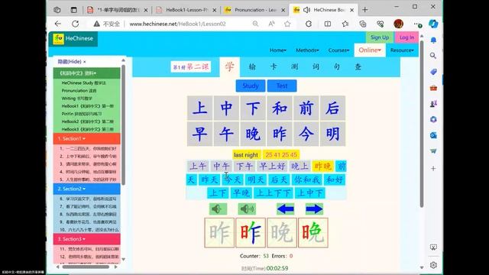489x275 pixels.
Task: Switch to the Pronunciation browser tab
Action: coord(255,10)
